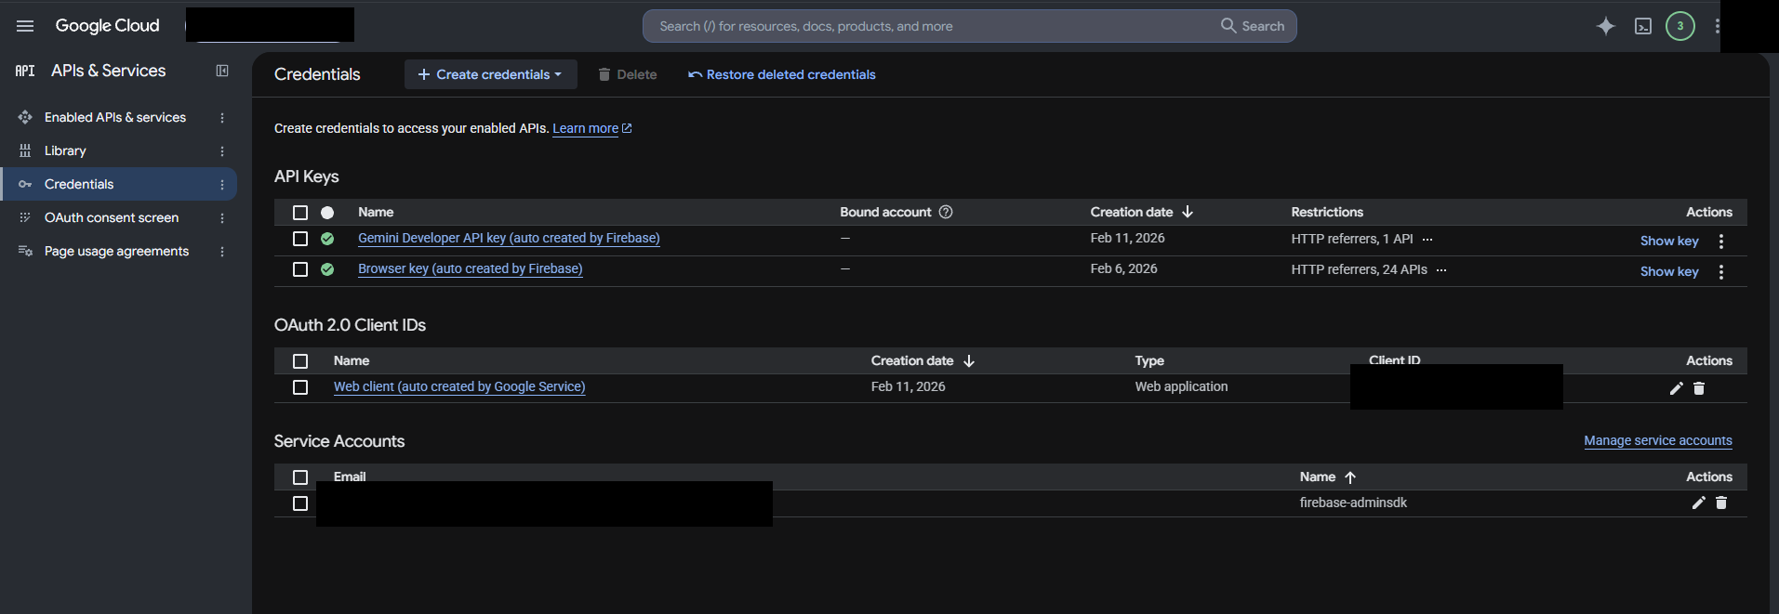Open top-bar more options kebab menu
Image resolution: width=1779 pixels, height=614 pixels.
pos(1717,26)
